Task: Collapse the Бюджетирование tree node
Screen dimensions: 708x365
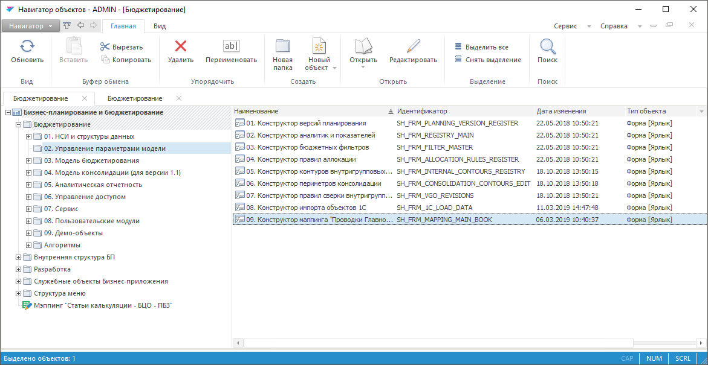Action: tap(18, 124)
